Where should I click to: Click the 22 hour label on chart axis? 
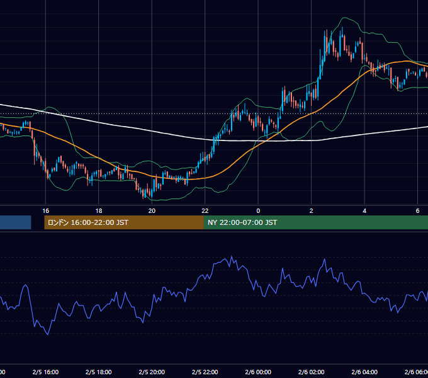(x=205, y=211)
